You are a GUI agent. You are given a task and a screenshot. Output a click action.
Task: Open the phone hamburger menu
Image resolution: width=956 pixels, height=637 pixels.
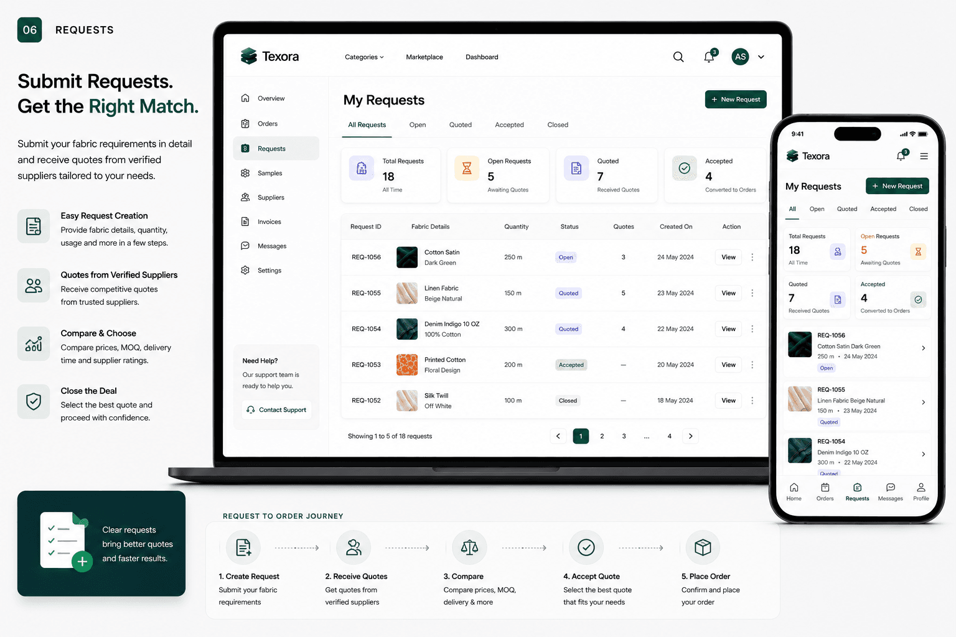924,156
